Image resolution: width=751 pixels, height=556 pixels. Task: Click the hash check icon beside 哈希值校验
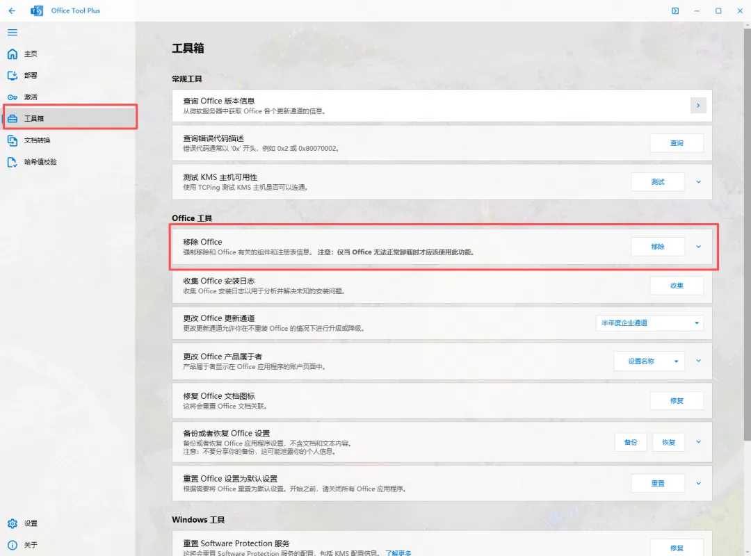point(13,162)
